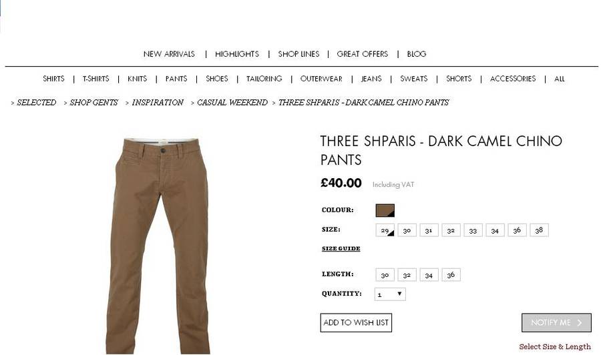Viewport: 601px width, 355px height.
Task: Select waist size 32
Action: click(x=451, y=230)
